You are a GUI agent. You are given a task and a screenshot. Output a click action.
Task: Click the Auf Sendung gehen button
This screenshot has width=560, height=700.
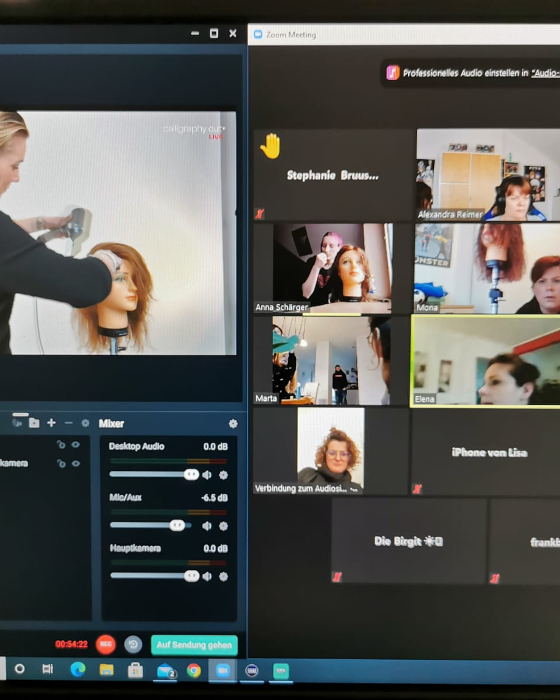(194, 645)
